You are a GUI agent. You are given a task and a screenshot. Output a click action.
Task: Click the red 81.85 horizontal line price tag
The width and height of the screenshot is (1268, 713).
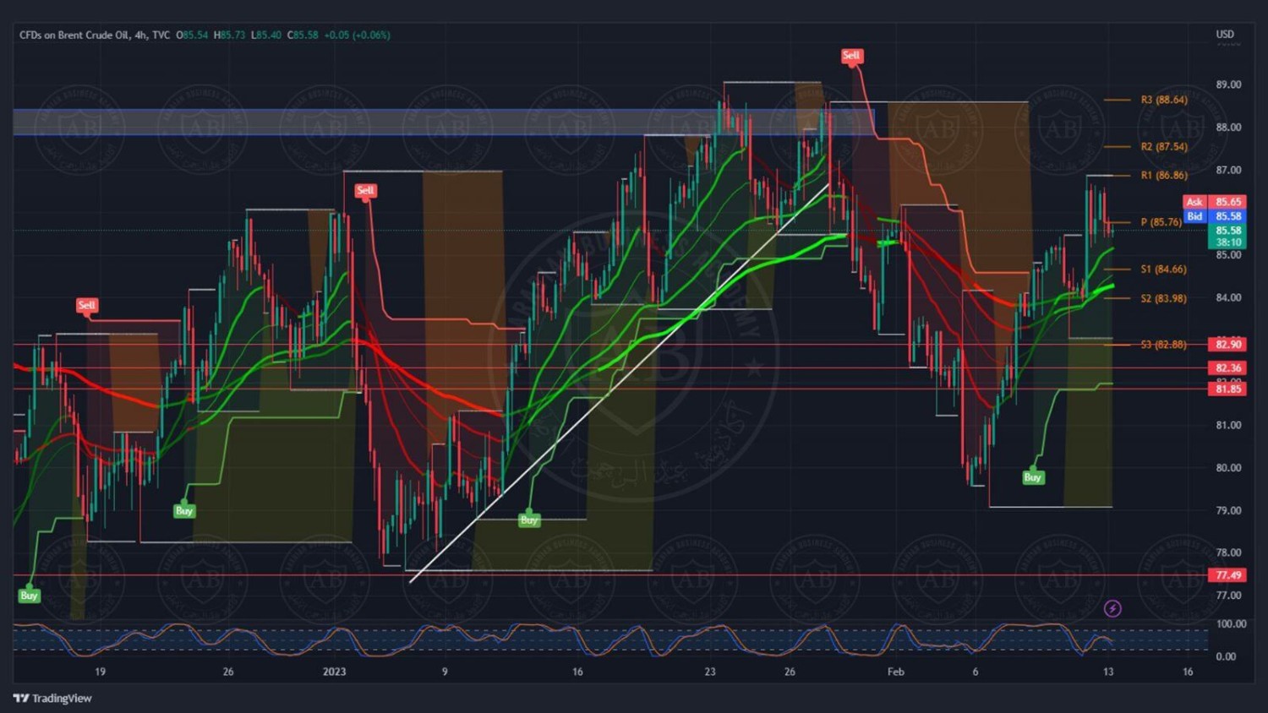[1227, 389]
